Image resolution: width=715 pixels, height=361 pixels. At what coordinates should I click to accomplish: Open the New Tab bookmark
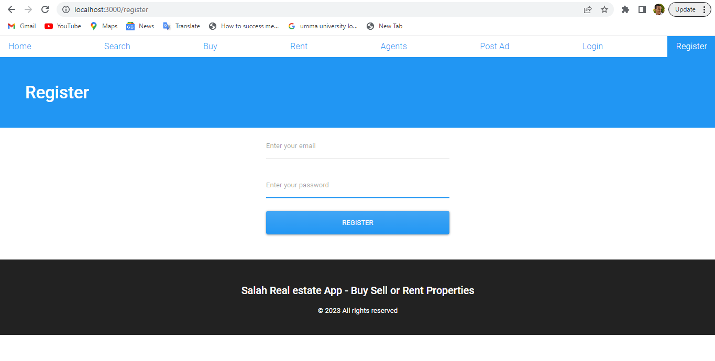384,26
